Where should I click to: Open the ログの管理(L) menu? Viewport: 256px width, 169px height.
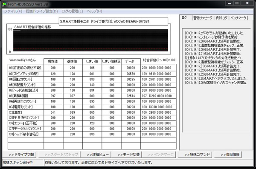(72, 11)
